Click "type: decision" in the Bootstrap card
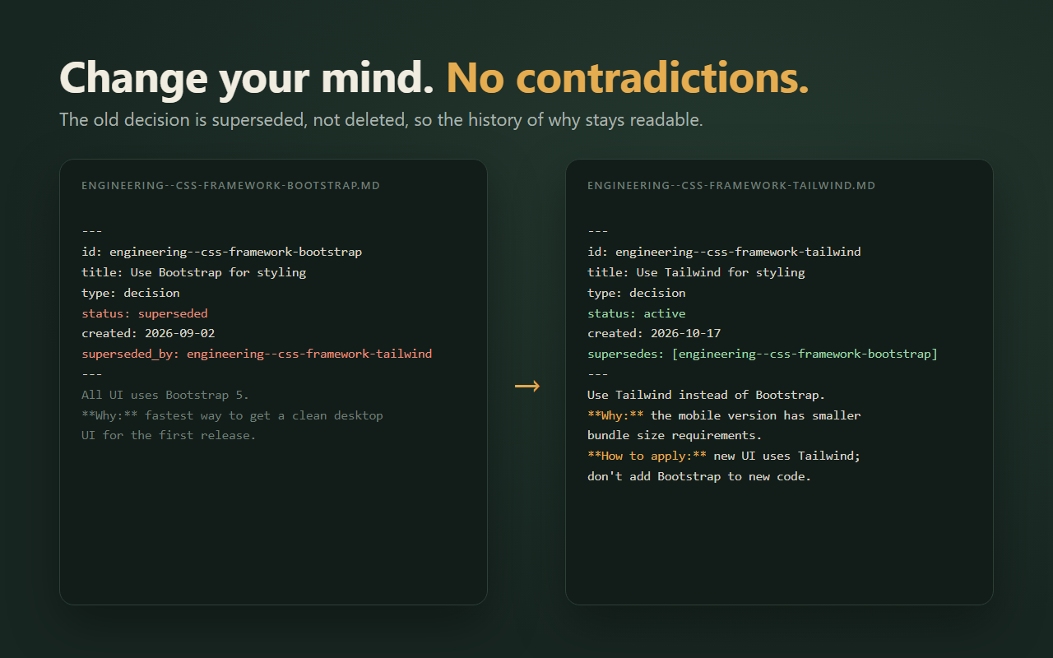Viewport: 1053px width, 658px height. (130, 293)
